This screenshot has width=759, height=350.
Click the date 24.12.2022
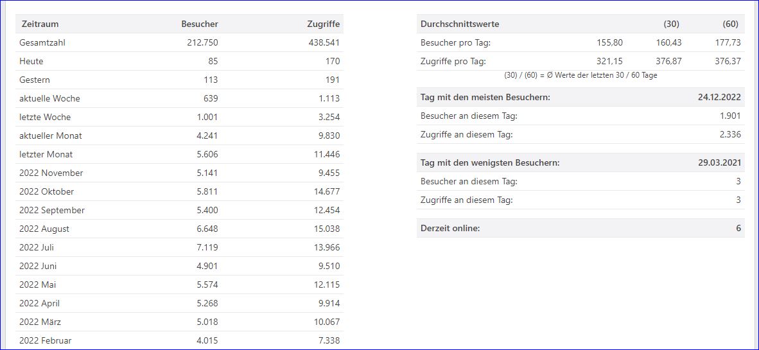(719, 98)
